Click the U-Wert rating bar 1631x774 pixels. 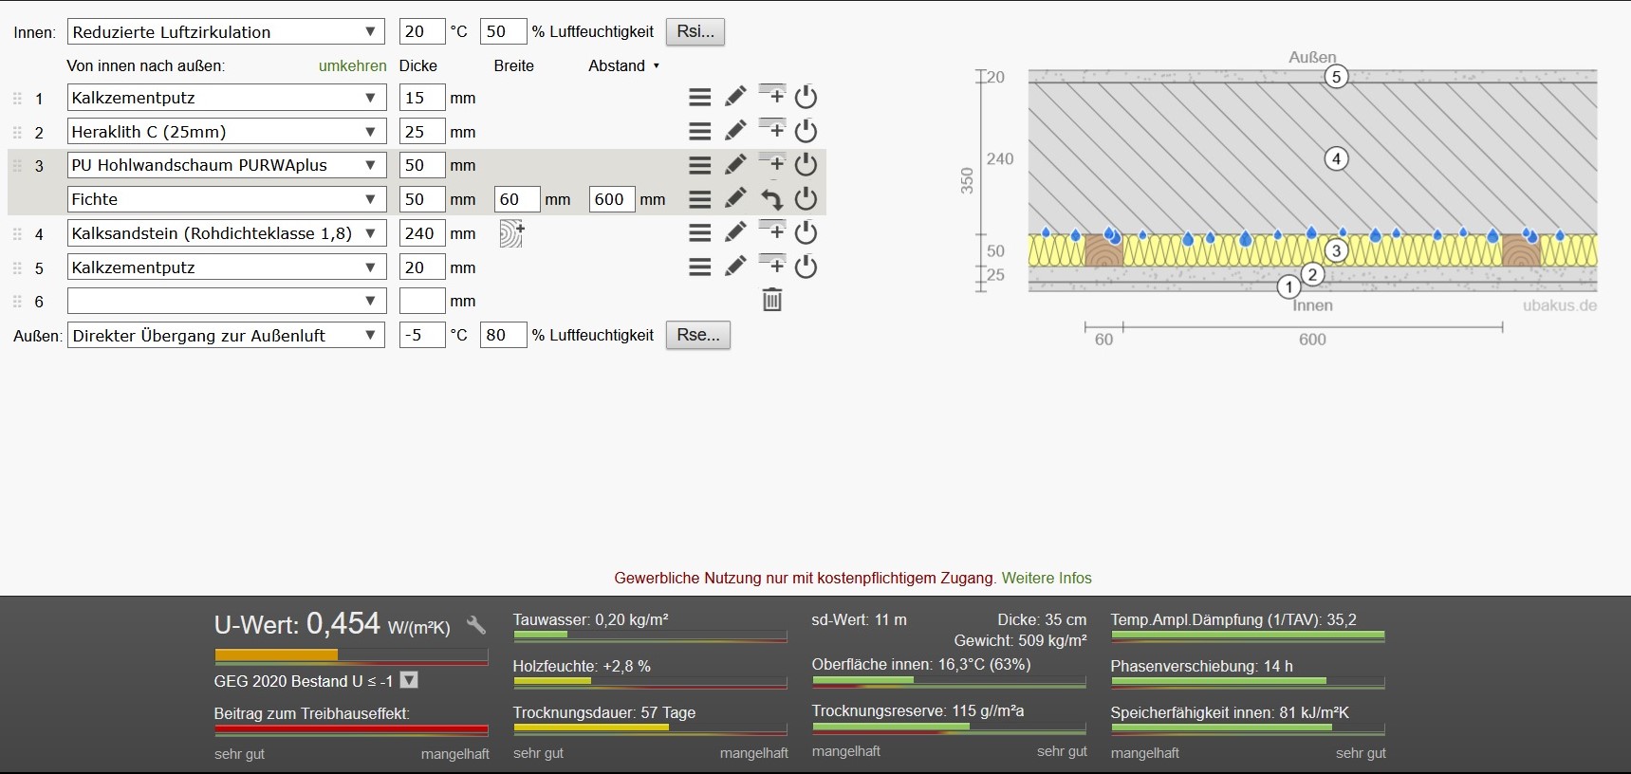(x=351, y=655)
